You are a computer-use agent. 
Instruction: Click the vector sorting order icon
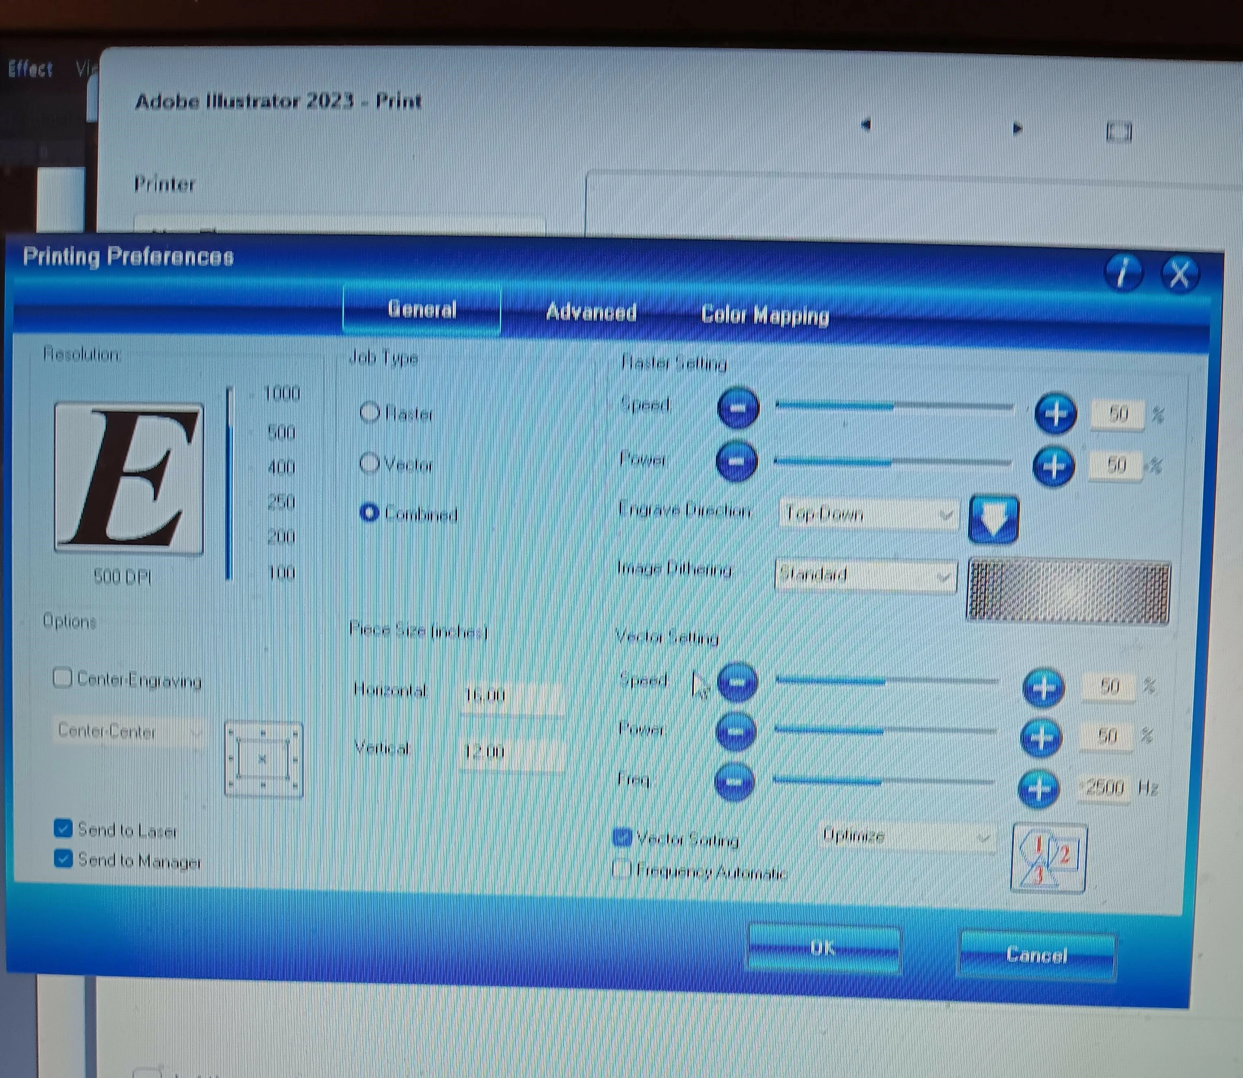[1048, 858]
